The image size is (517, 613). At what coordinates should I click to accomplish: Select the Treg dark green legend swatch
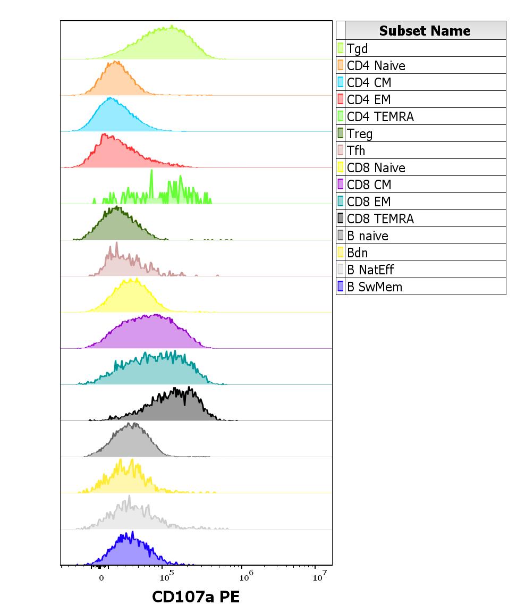pyautogui.click(x=340, y=133)
